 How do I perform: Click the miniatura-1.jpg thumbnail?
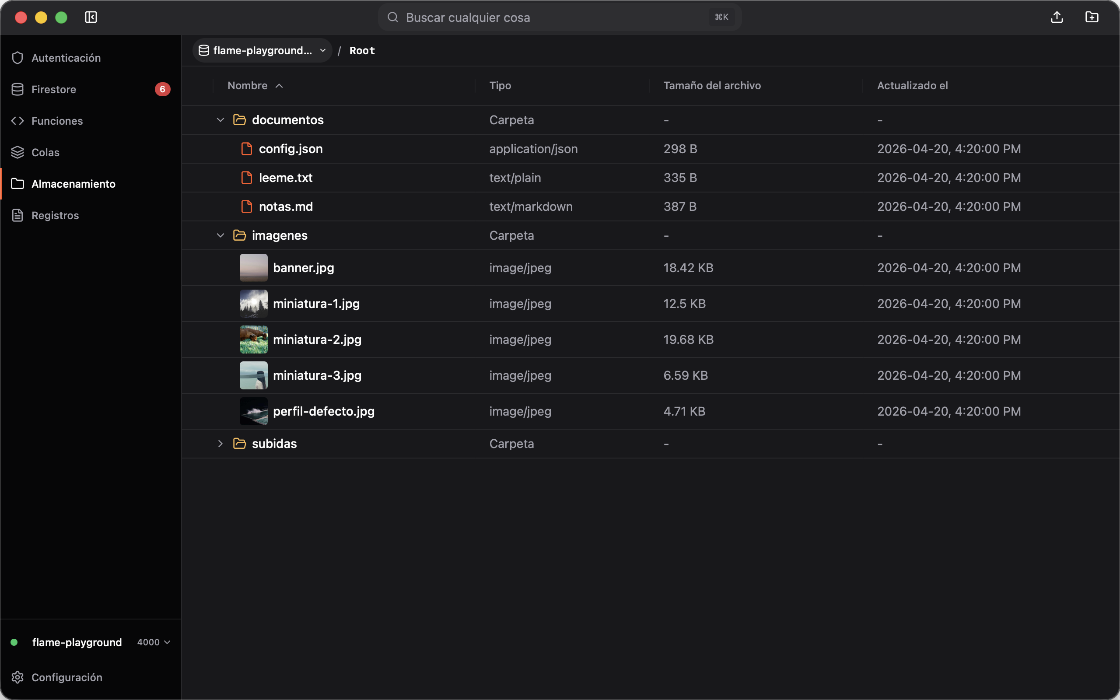(254, 304)
